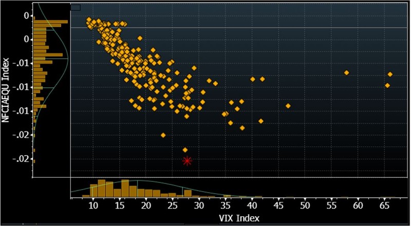
Task: Click the 10 tick label on VIX axis
Action: pyautogui.click(x=94, y=206)
